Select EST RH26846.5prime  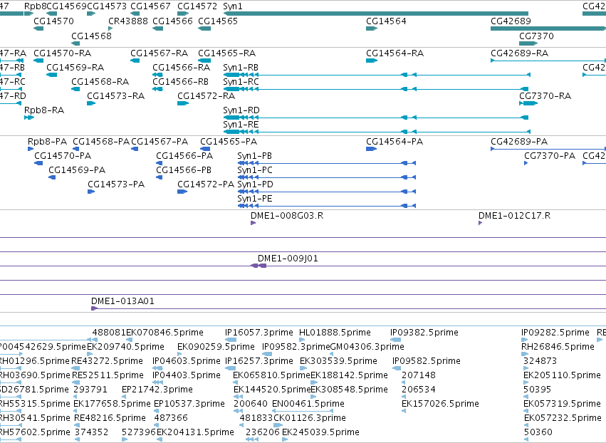pyautogui.click(x=524, y=354)
